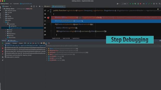161x90 pixels.
Task: Resume program with green arrow in Debug panel
Action: (x=3, y=43)
